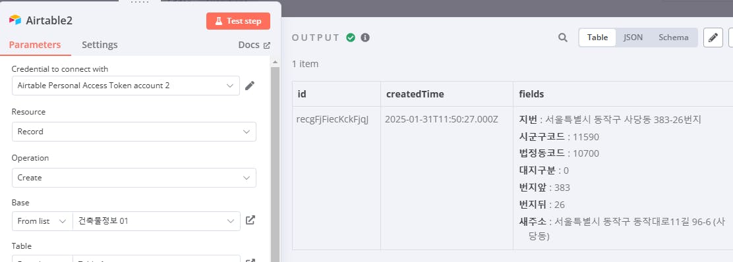733x262 pixels.
Task: Edit the output with the pencil button
Action: click(713, 38)
